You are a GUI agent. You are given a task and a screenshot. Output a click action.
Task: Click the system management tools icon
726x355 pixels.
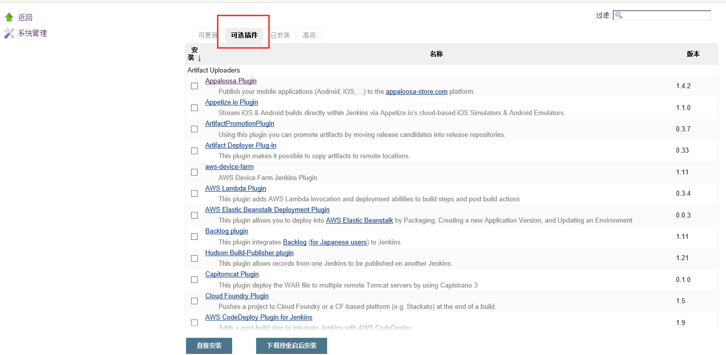point(9,33)
